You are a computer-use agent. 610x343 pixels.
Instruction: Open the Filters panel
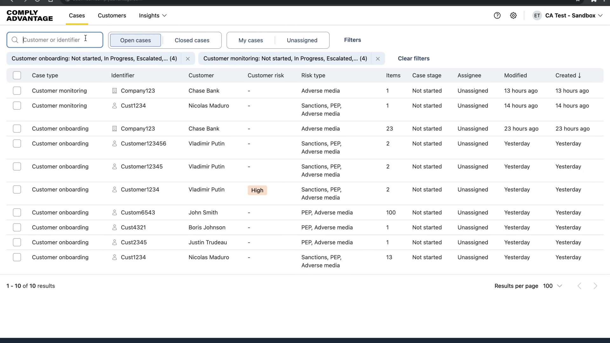352,40
